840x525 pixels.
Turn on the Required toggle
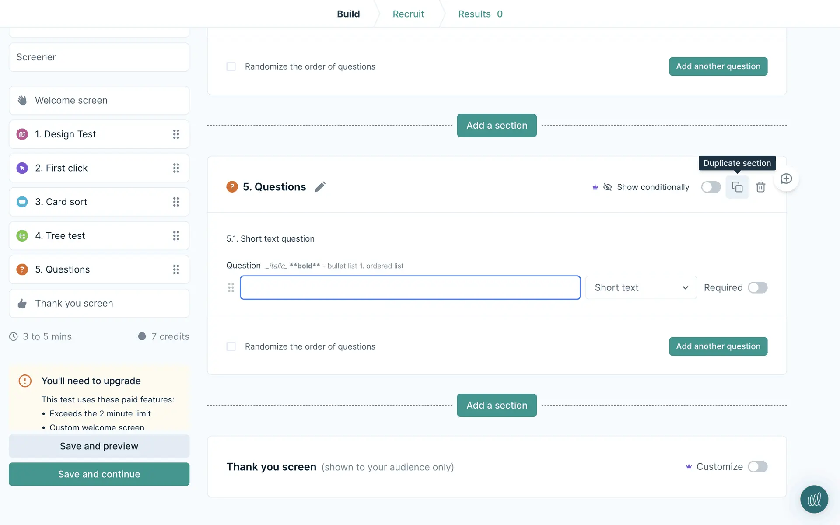757,287
